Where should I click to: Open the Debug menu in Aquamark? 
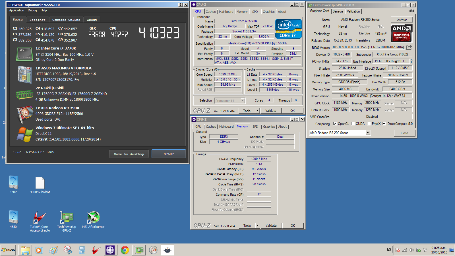(32, 10)
